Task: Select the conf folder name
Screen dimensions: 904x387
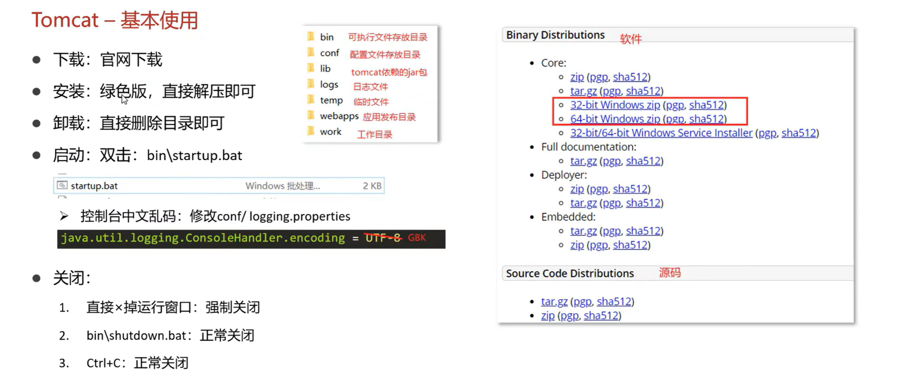Action: tap(329, 53)
